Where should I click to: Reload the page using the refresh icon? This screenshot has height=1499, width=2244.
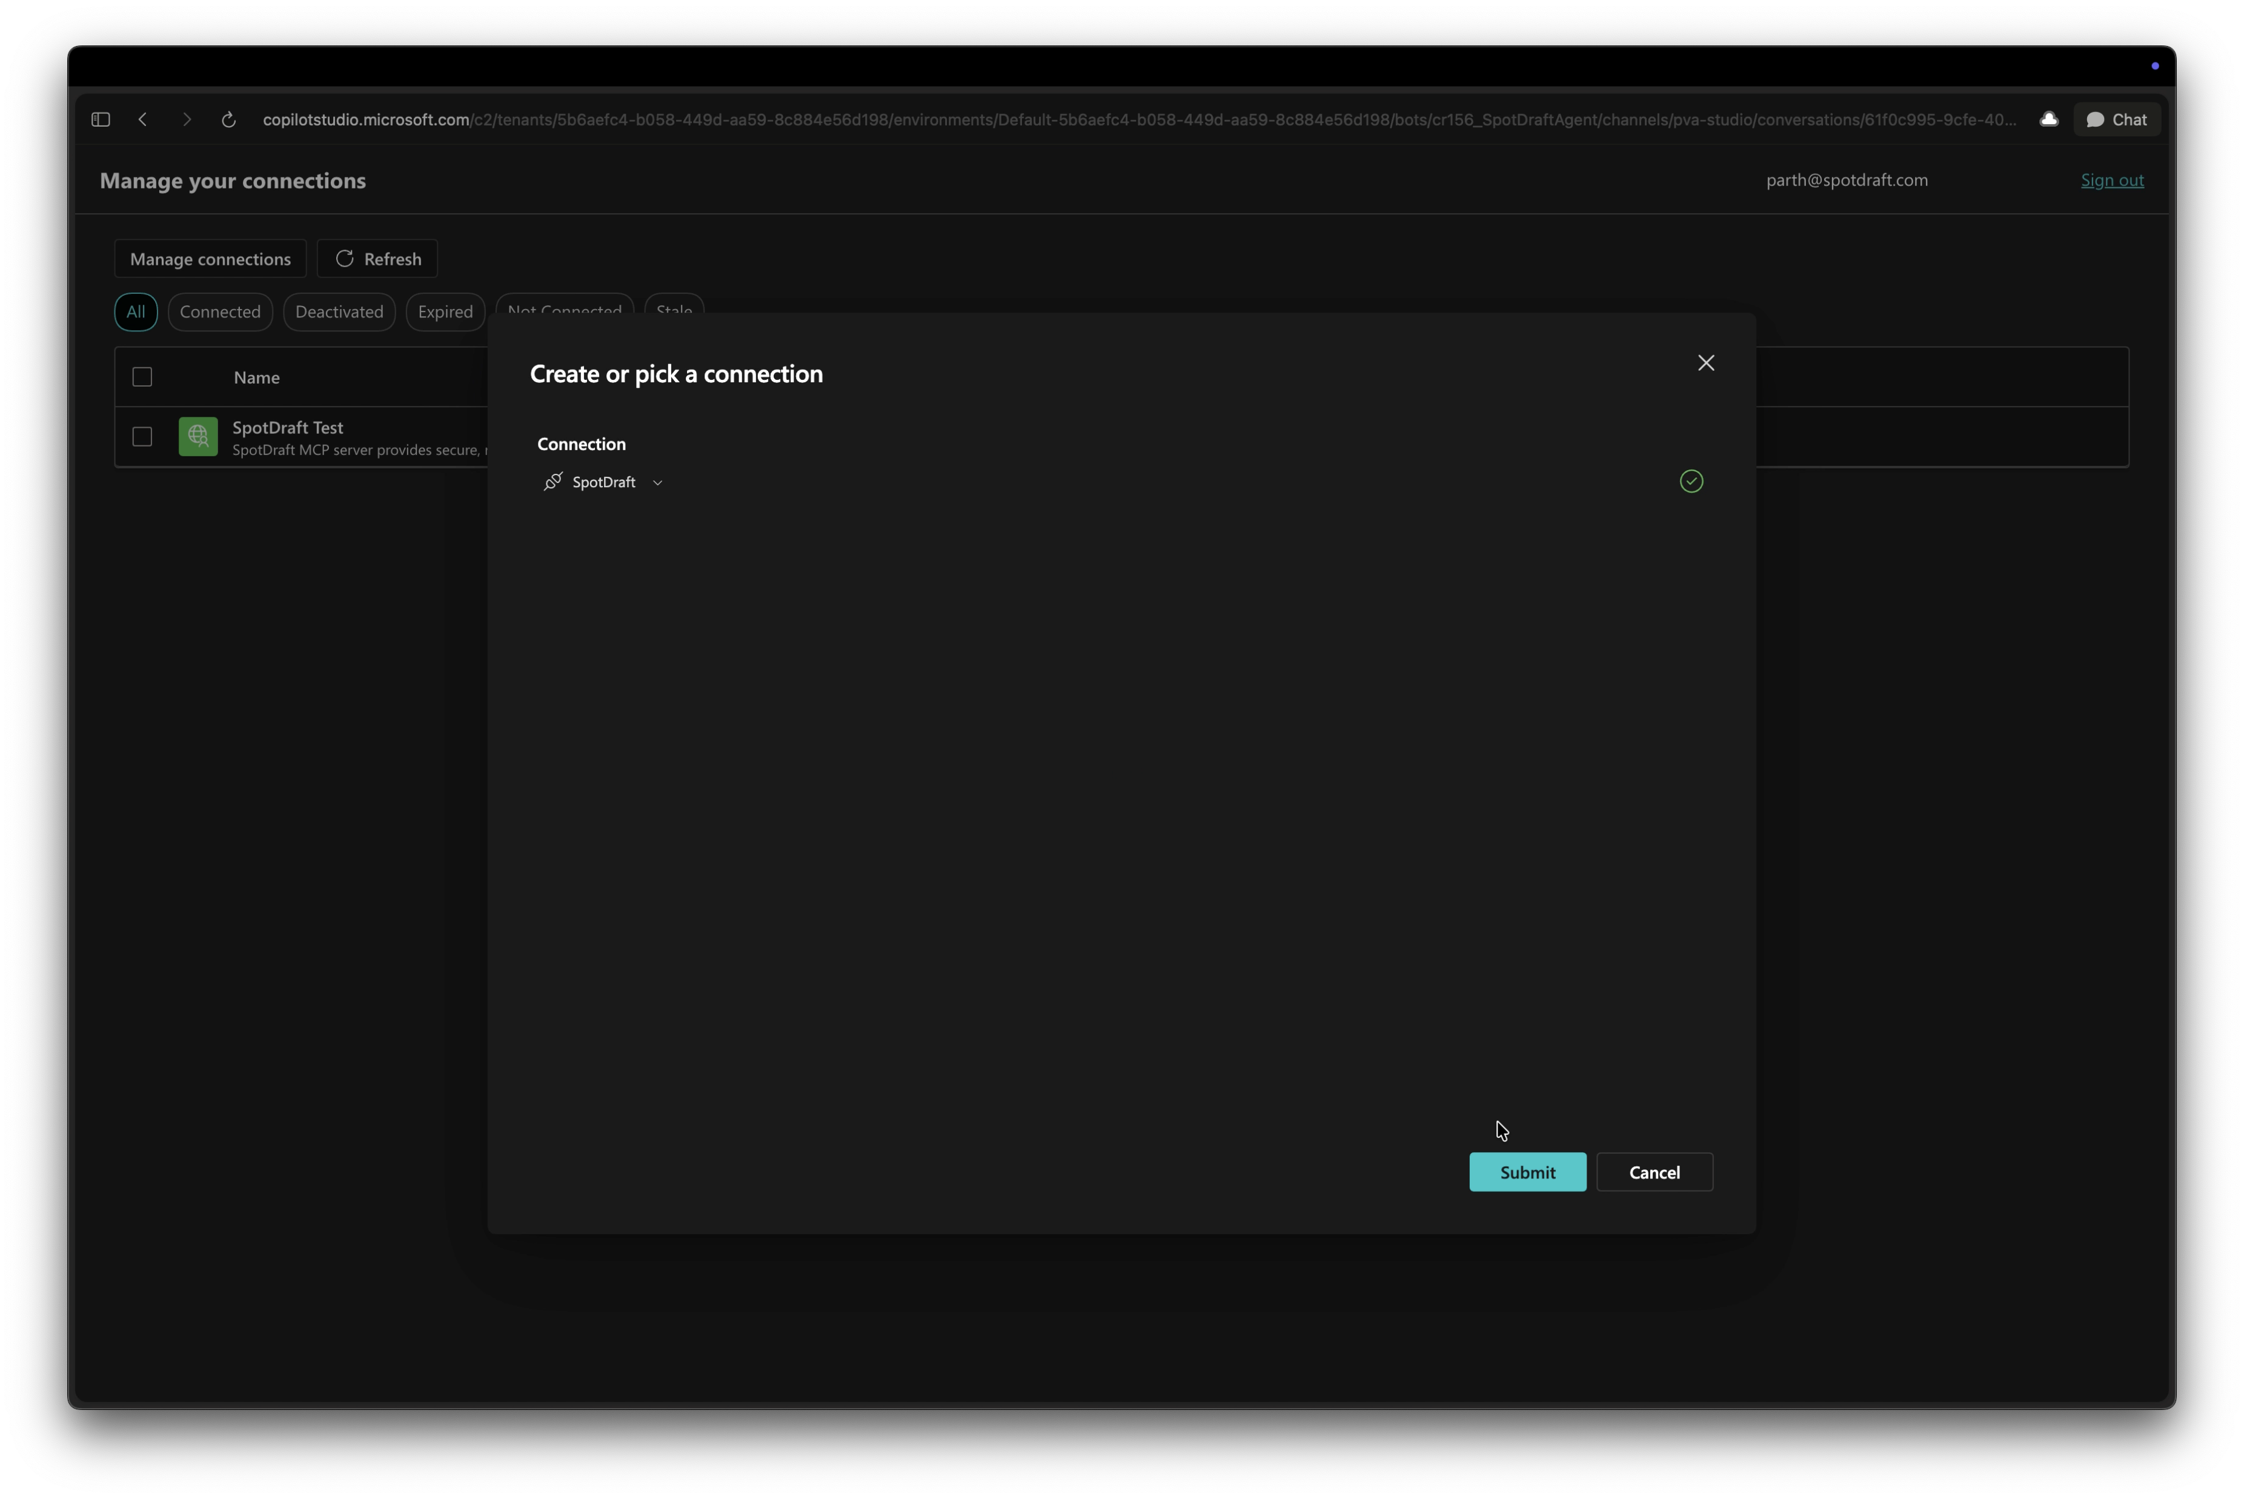pos(228,119)
